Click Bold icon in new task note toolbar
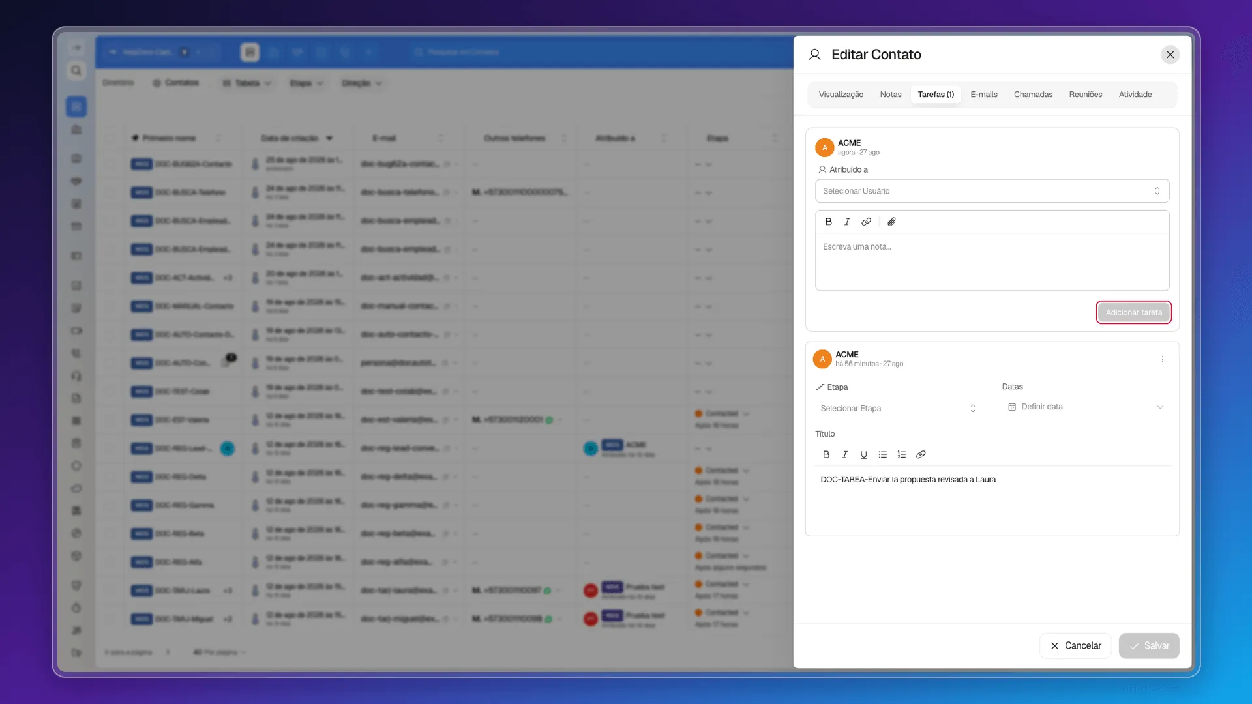 click(828, 222)
